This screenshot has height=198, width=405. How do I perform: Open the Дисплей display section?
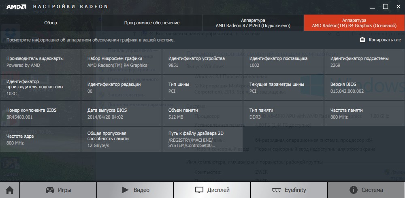point(212,189)
